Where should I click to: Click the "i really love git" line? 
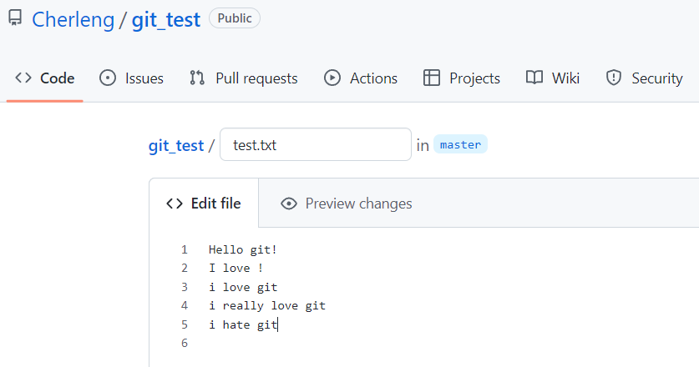[267, 306]
